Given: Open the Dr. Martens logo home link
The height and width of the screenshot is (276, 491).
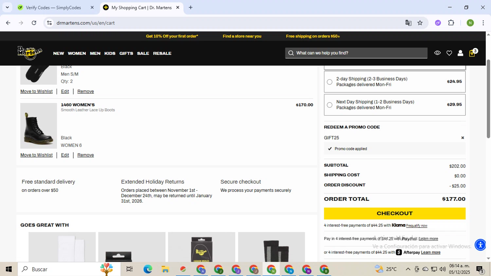Looking at the screenshot, I should 30,53.
